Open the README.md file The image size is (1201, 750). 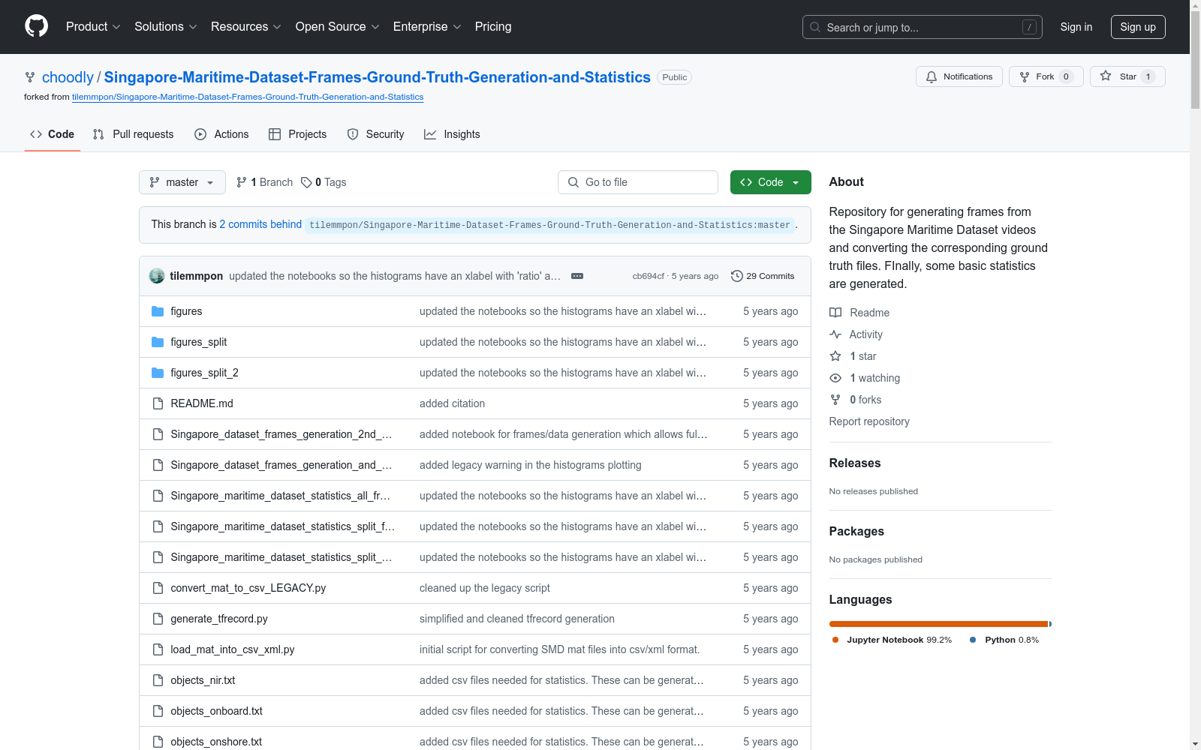tap(202, 403)
